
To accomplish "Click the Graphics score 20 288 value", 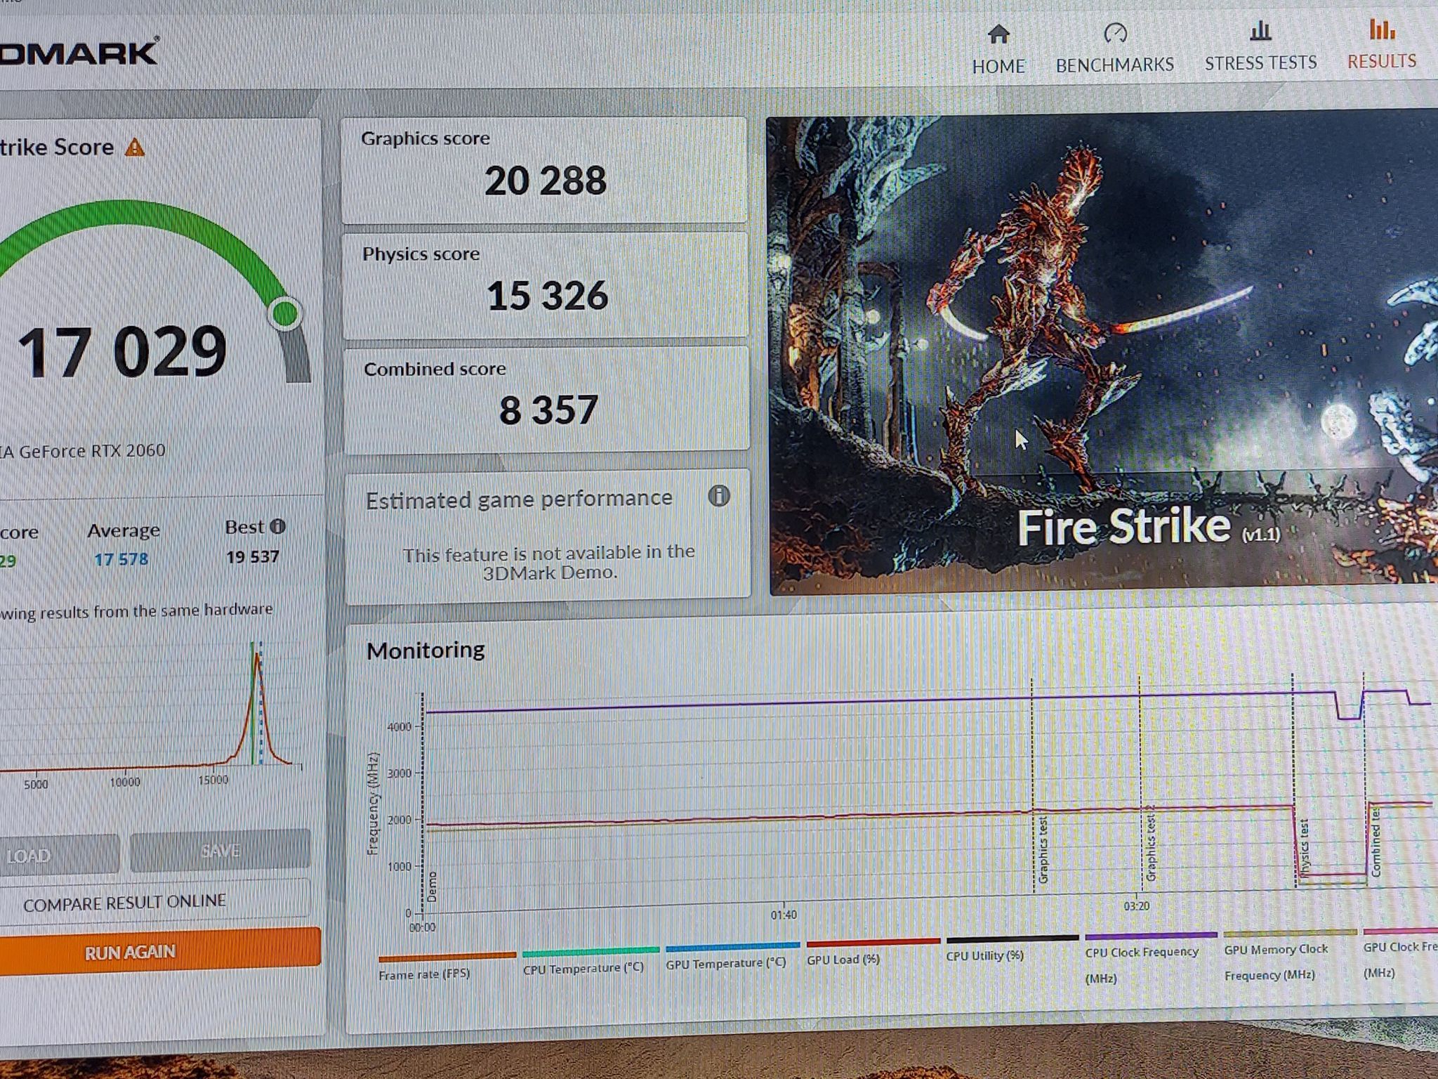I will click(545, 181).
